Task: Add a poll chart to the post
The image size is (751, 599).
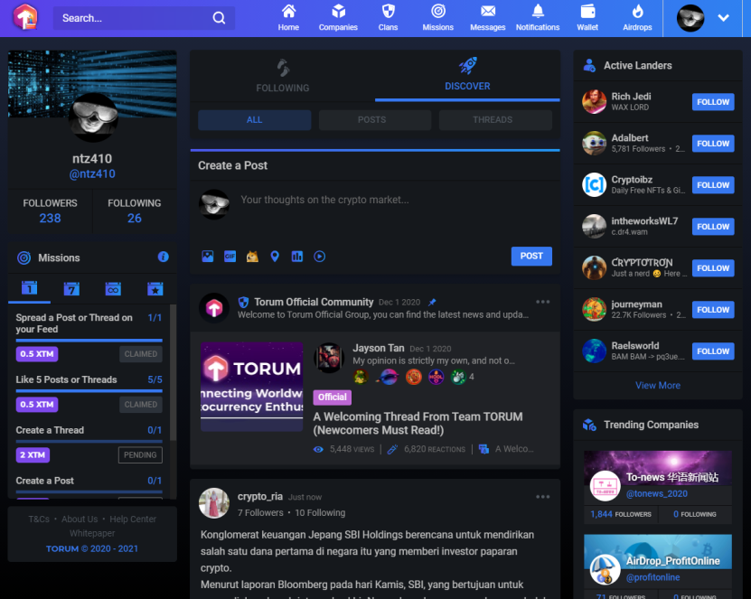Action: click(x=297, y=257)
